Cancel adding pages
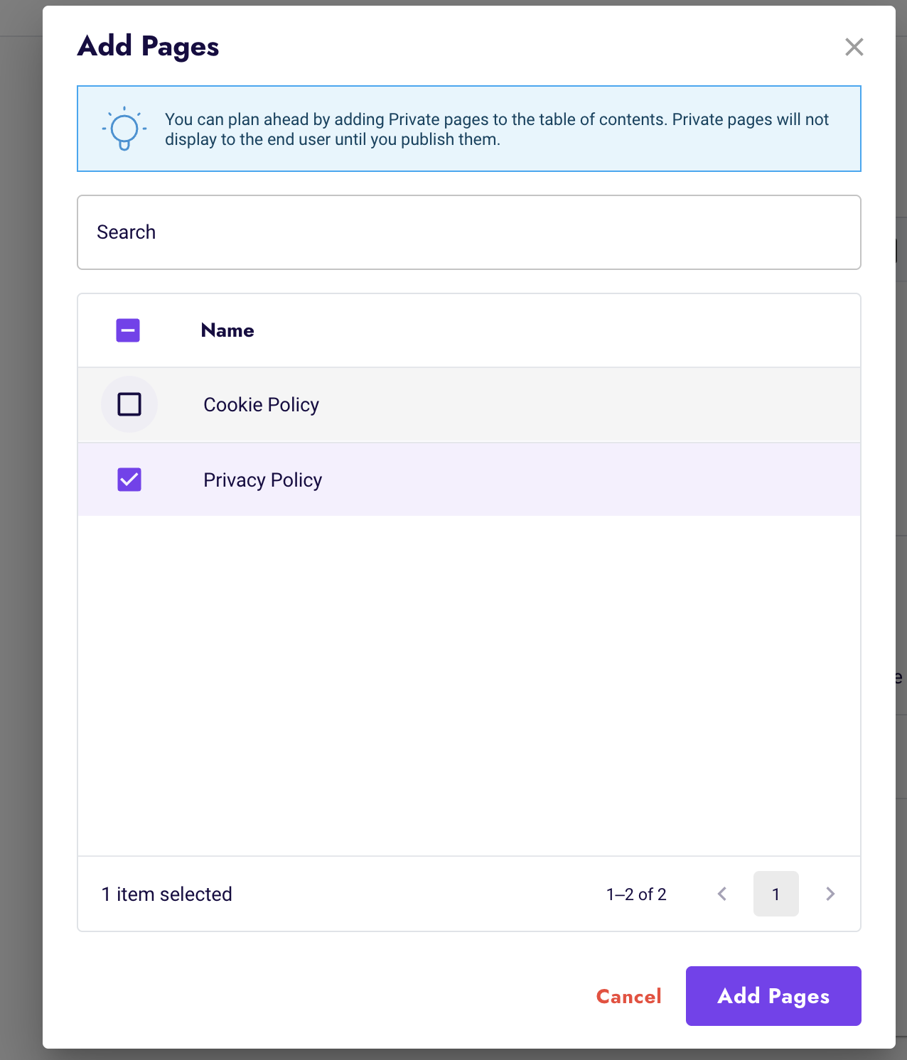Image resolution: width=907 pixels, height=1060 pixels. click(629, 996)
